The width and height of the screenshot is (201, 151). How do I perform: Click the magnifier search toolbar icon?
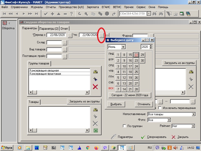point(86,14)
